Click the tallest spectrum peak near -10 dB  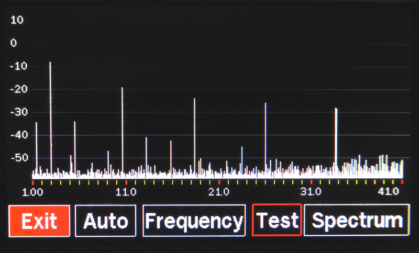click(x=50, y=105)
